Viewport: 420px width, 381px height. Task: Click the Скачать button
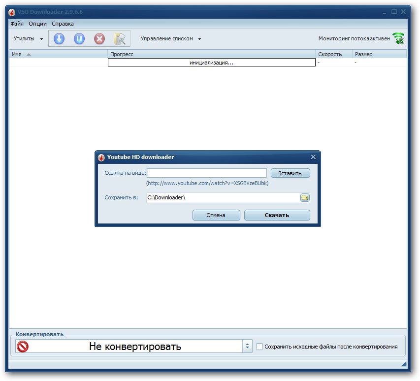tap(277, 215)
